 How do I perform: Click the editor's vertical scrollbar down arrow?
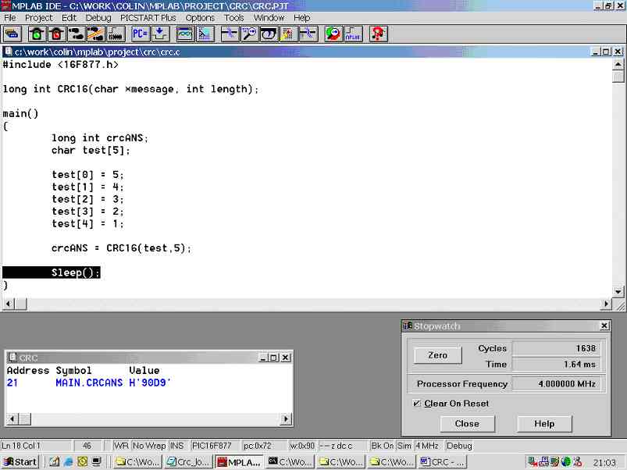click(618, 291)
